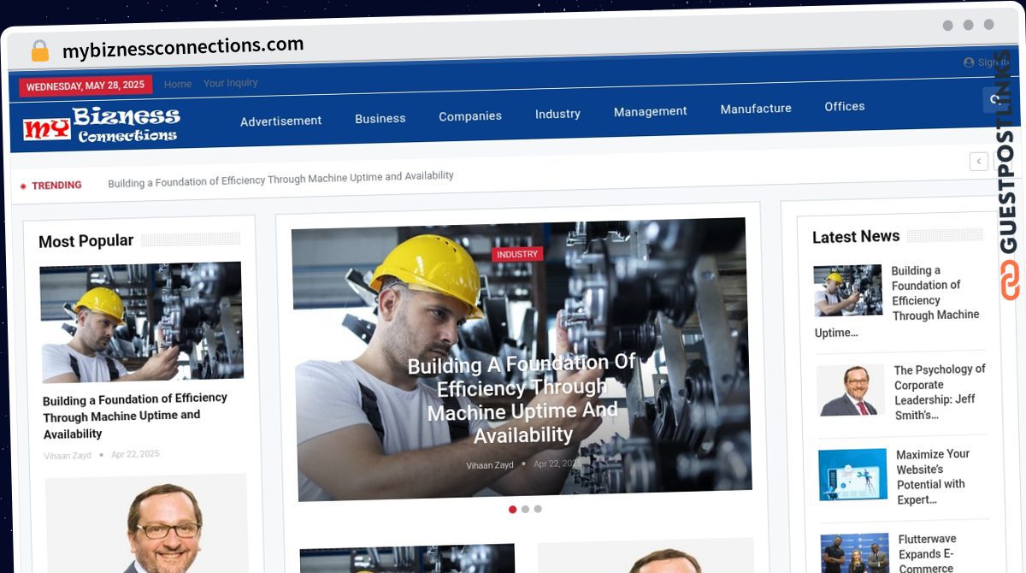1026x573 pixels.
Task: Open the Companies menu item
Action: point(470,116)
